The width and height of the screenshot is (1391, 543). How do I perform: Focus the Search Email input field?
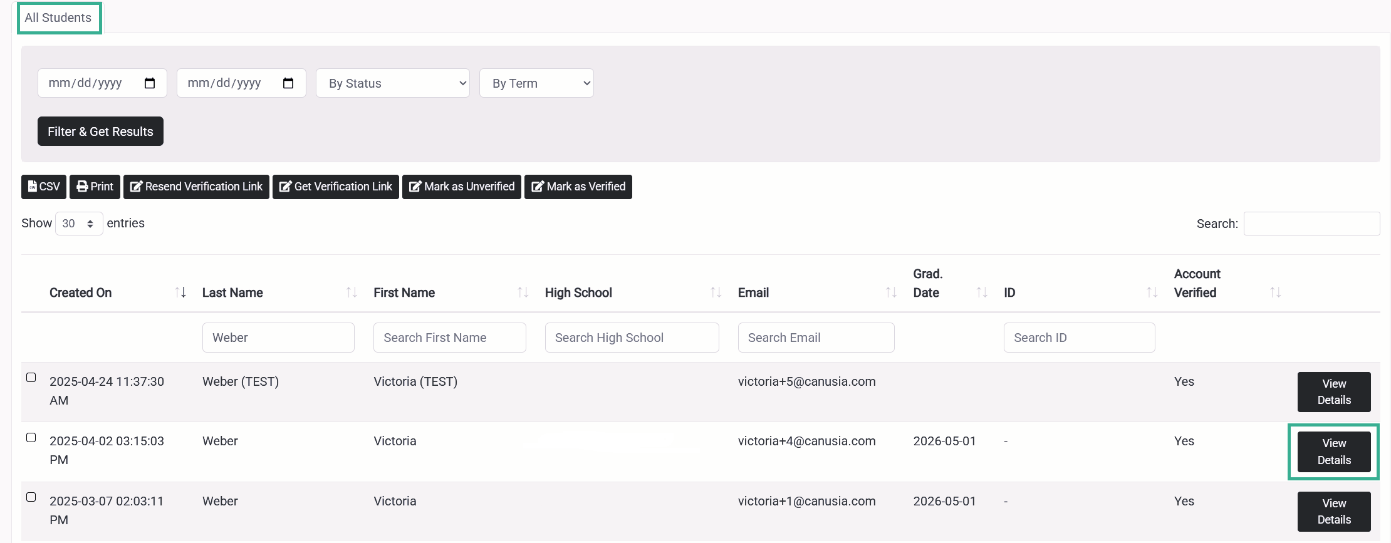tap(816, 338)
